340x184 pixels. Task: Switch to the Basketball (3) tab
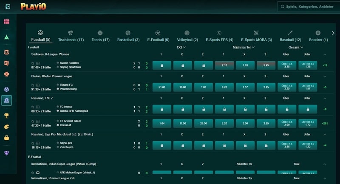[x=128, y=36]
